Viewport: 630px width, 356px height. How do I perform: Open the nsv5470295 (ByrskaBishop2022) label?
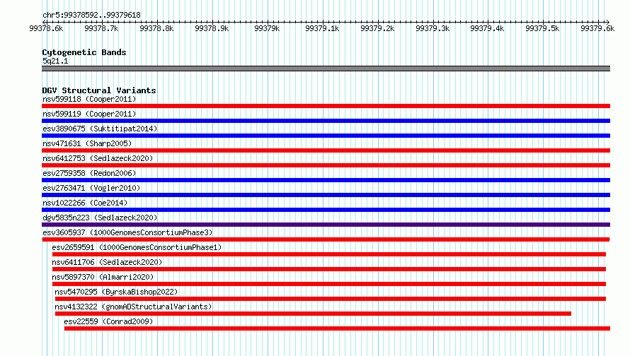click(x=117, y=292)
